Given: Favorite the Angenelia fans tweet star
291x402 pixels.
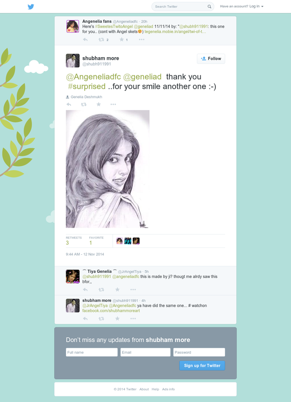Looking at the screenshot, I should (122, 40).
